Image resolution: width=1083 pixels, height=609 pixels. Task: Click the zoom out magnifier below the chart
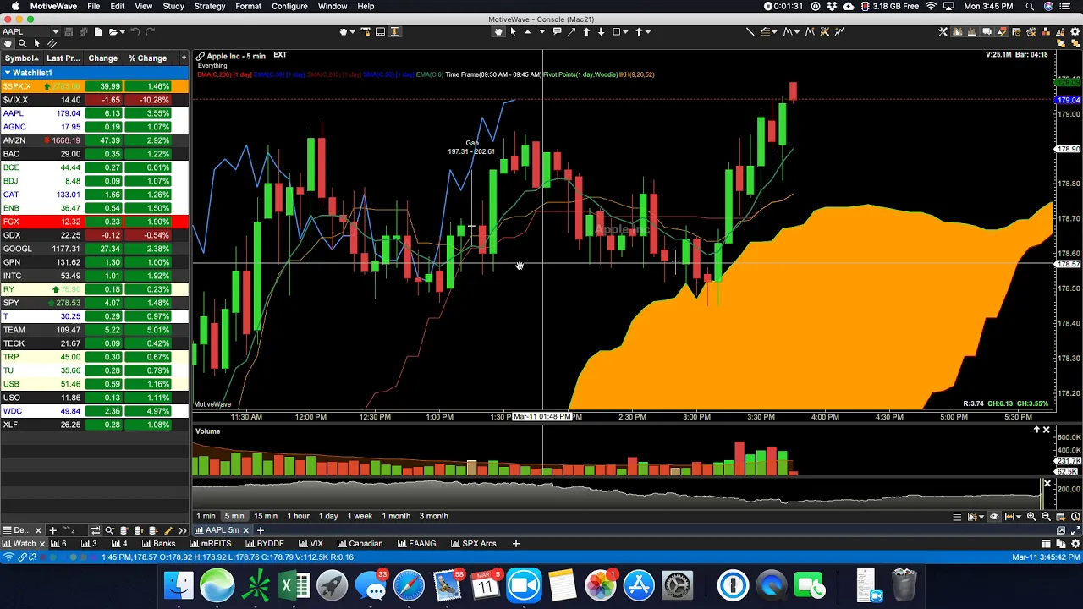(x=1046, y=517)
